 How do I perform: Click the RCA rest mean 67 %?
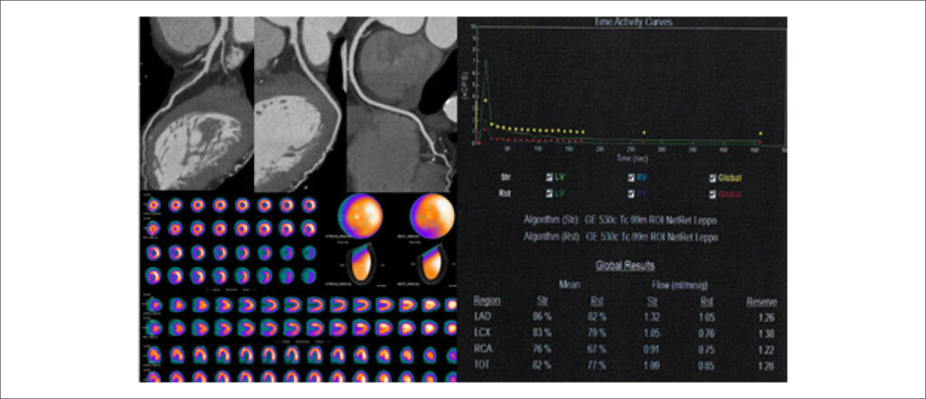[597, 349]
